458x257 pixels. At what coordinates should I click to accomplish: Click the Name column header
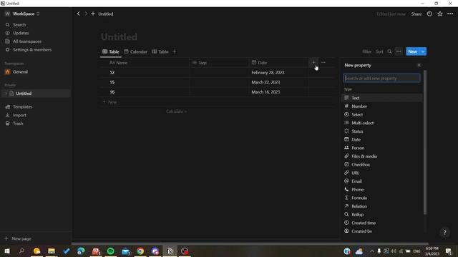tap(145, 63)
